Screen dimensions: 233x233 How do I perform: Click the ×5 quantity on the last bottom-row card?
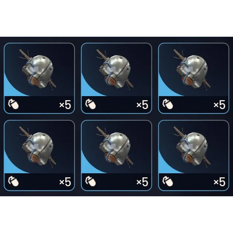point(219,182)
